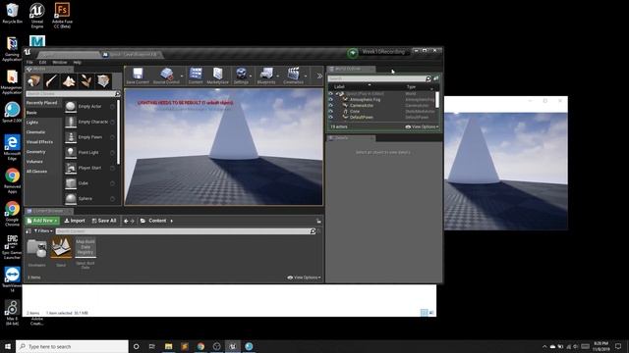Expand the Settings dropdown arrow

pos(251,76)
